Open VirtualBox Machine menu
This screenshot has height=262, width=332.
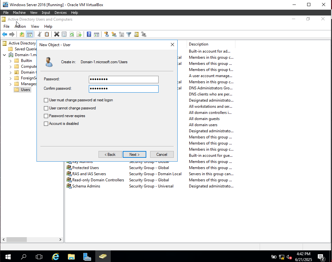click(19, 13)
